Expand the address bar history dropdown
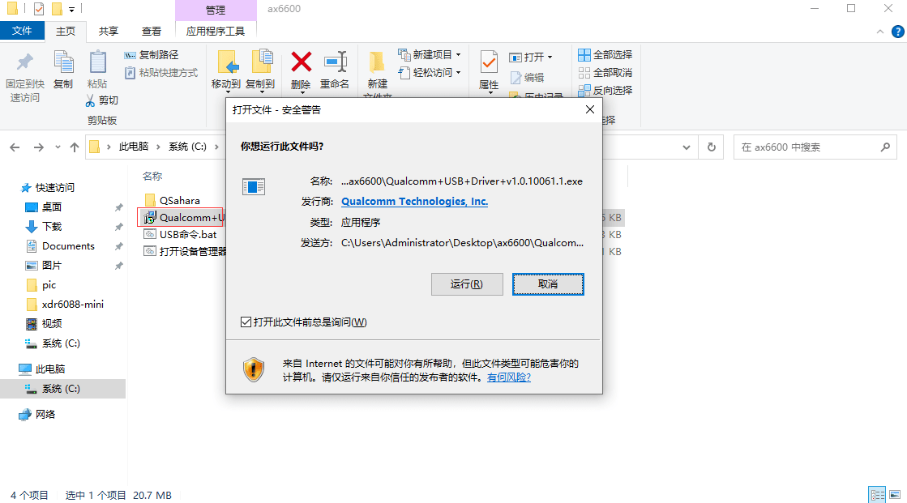This screenshot has height=503, width=907. (686, 147)
